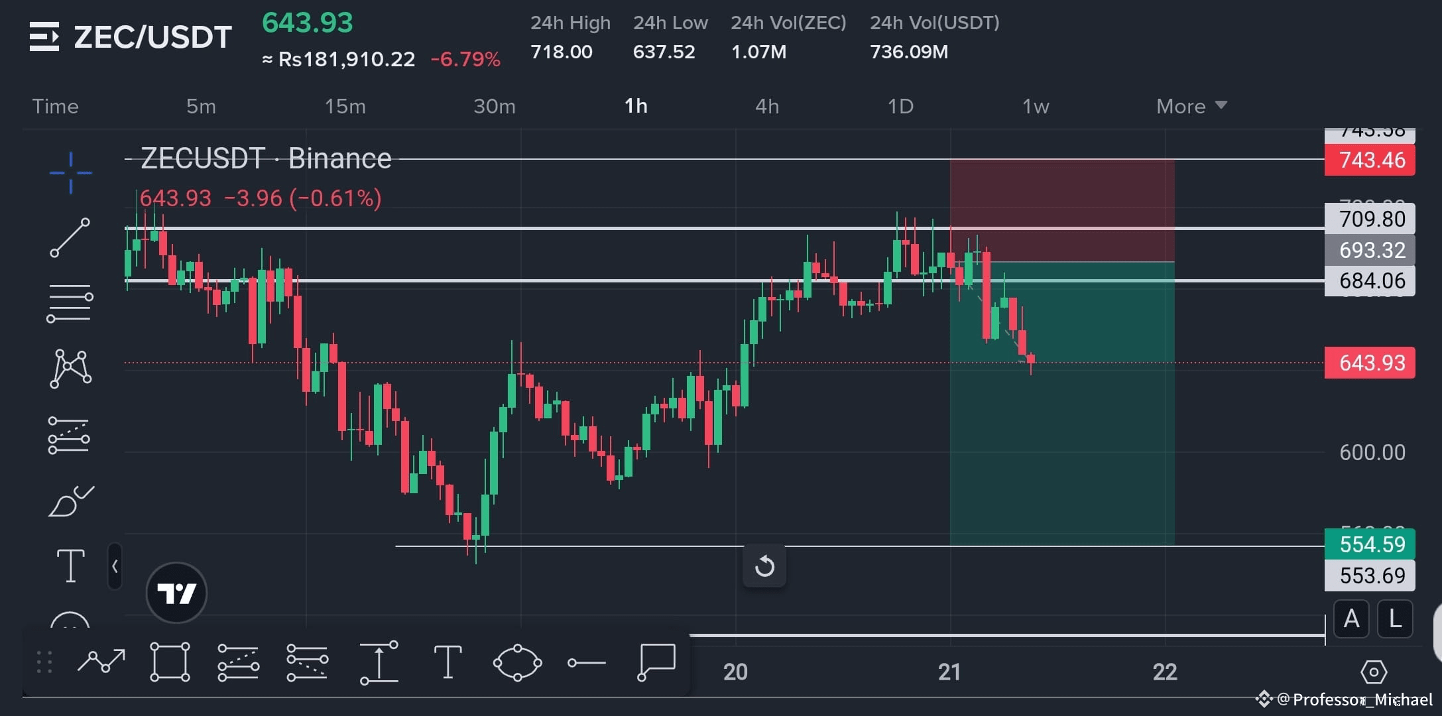The height and width of the screenshot is (716, 1442).
Task: Click the 709.80 price line label
Action: [x=1370, y=219]
